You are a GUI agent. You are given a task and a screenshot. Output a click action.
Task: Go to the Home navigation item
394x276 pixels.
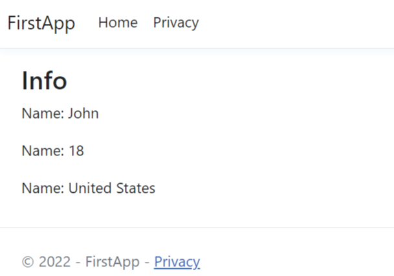(x=118, y=23)
